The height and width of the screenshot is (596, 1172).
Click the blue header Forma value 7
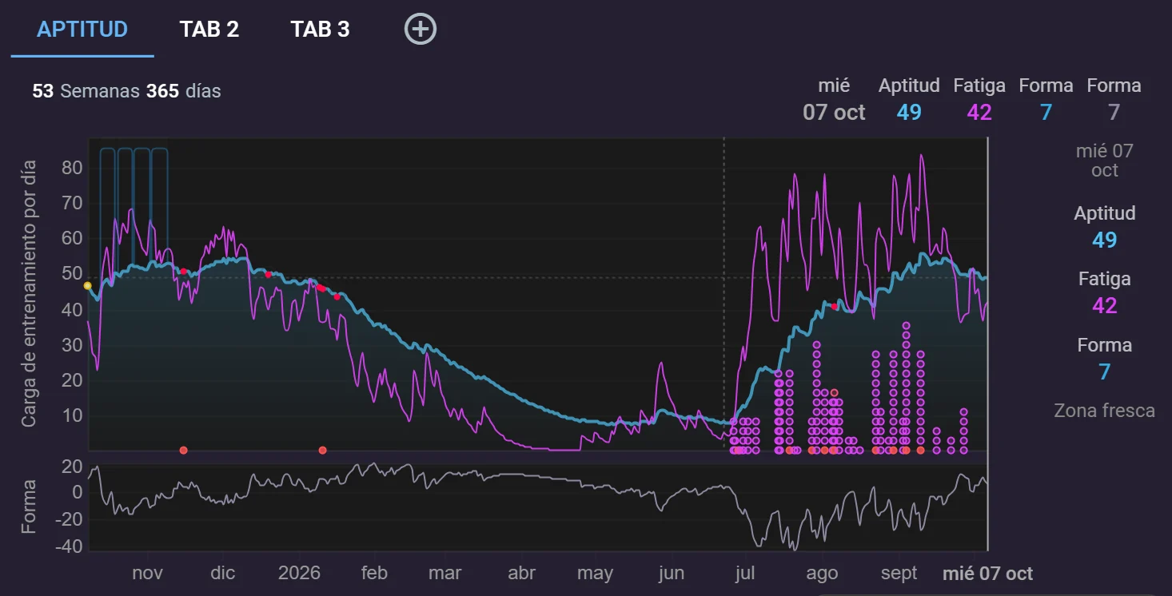pyautogui.click(x=1046, y=112)
